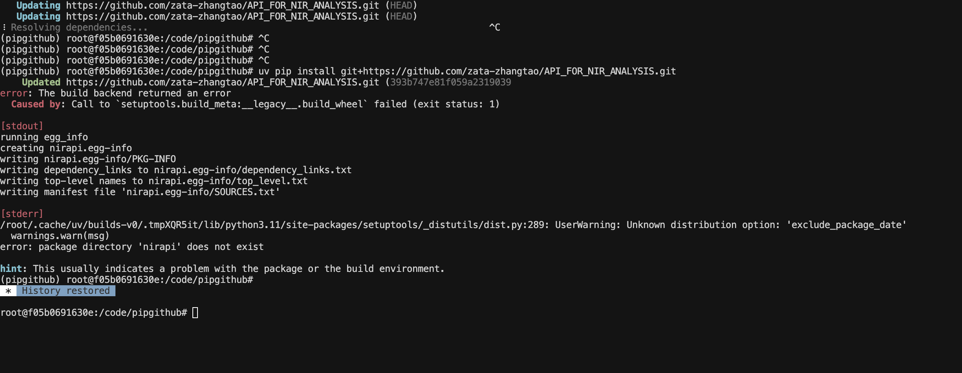This screenshot has width=962, height=373.
Task: Click the asterisk marker beside History restored
Action: (x=8, y=291)
